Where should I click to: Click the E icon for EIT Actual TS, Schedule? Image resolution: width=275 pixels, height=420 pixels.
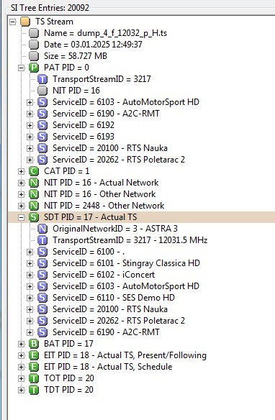[x=34, y=367]
